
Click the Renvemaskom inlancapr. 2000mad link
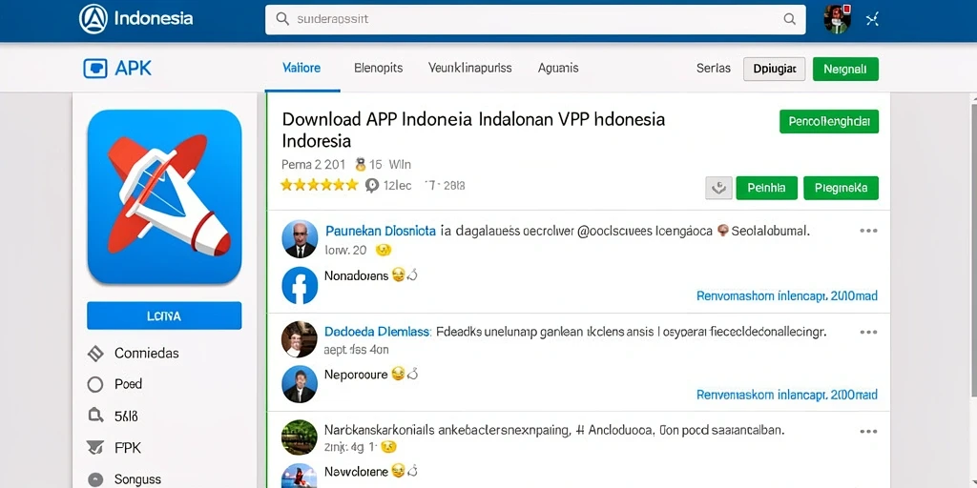[x=787, y=395]
